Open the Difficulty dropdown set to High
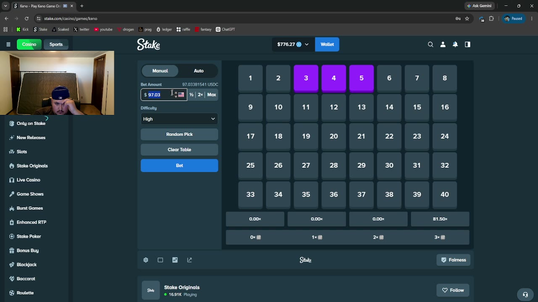The width and height of the screenshot is (538, 302). [x=179, y=119]
